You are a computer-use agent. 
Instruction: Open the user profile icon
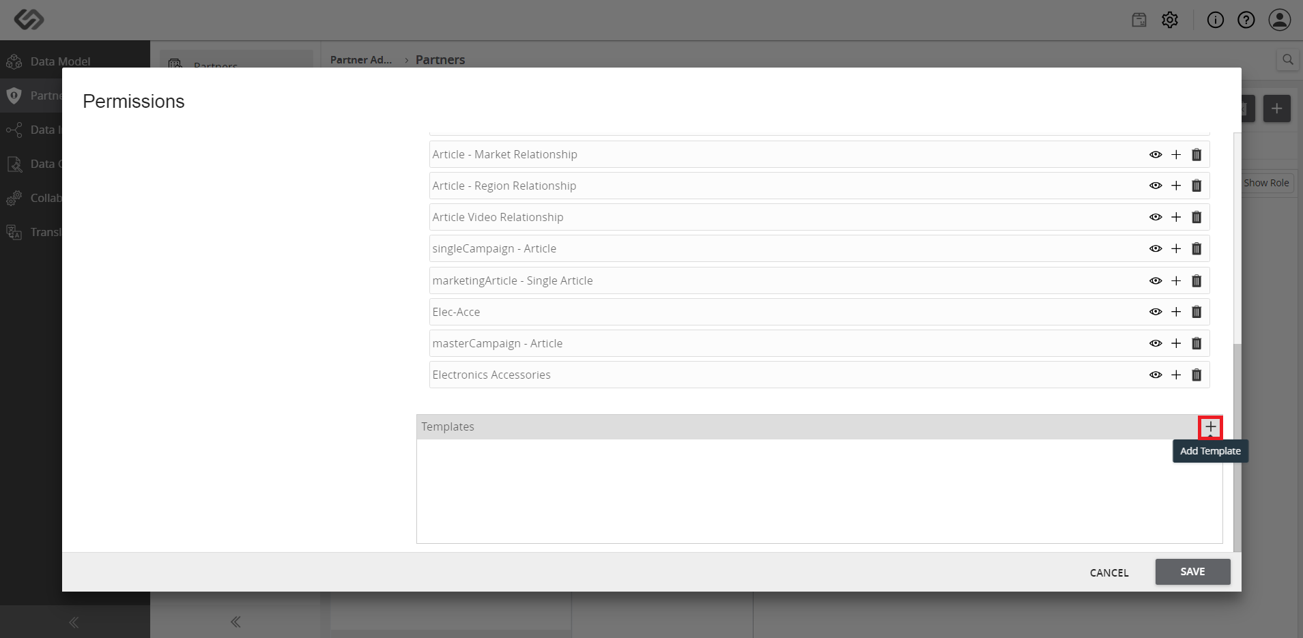pos(1279,20)
